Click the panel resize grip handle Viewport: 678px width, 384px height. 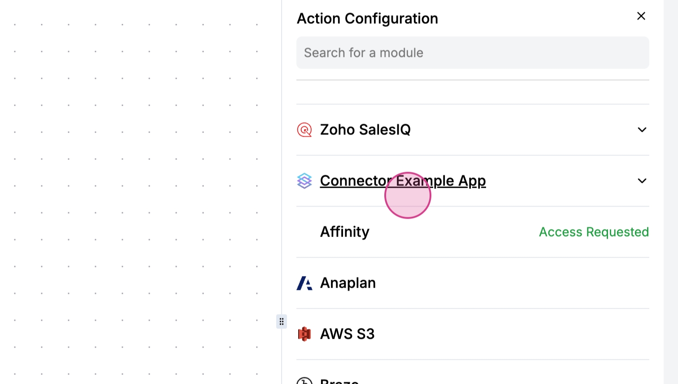(282, 321)
